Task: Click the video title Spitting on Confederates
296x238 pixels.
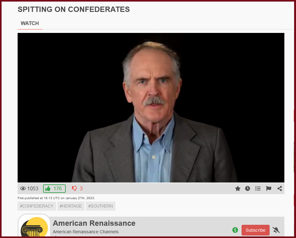Action: [74, 9]
